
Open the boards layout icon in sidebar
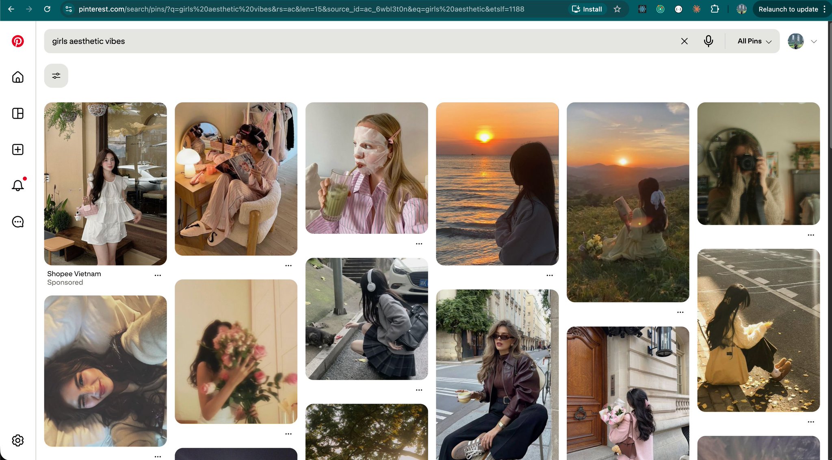click(17, 113)
